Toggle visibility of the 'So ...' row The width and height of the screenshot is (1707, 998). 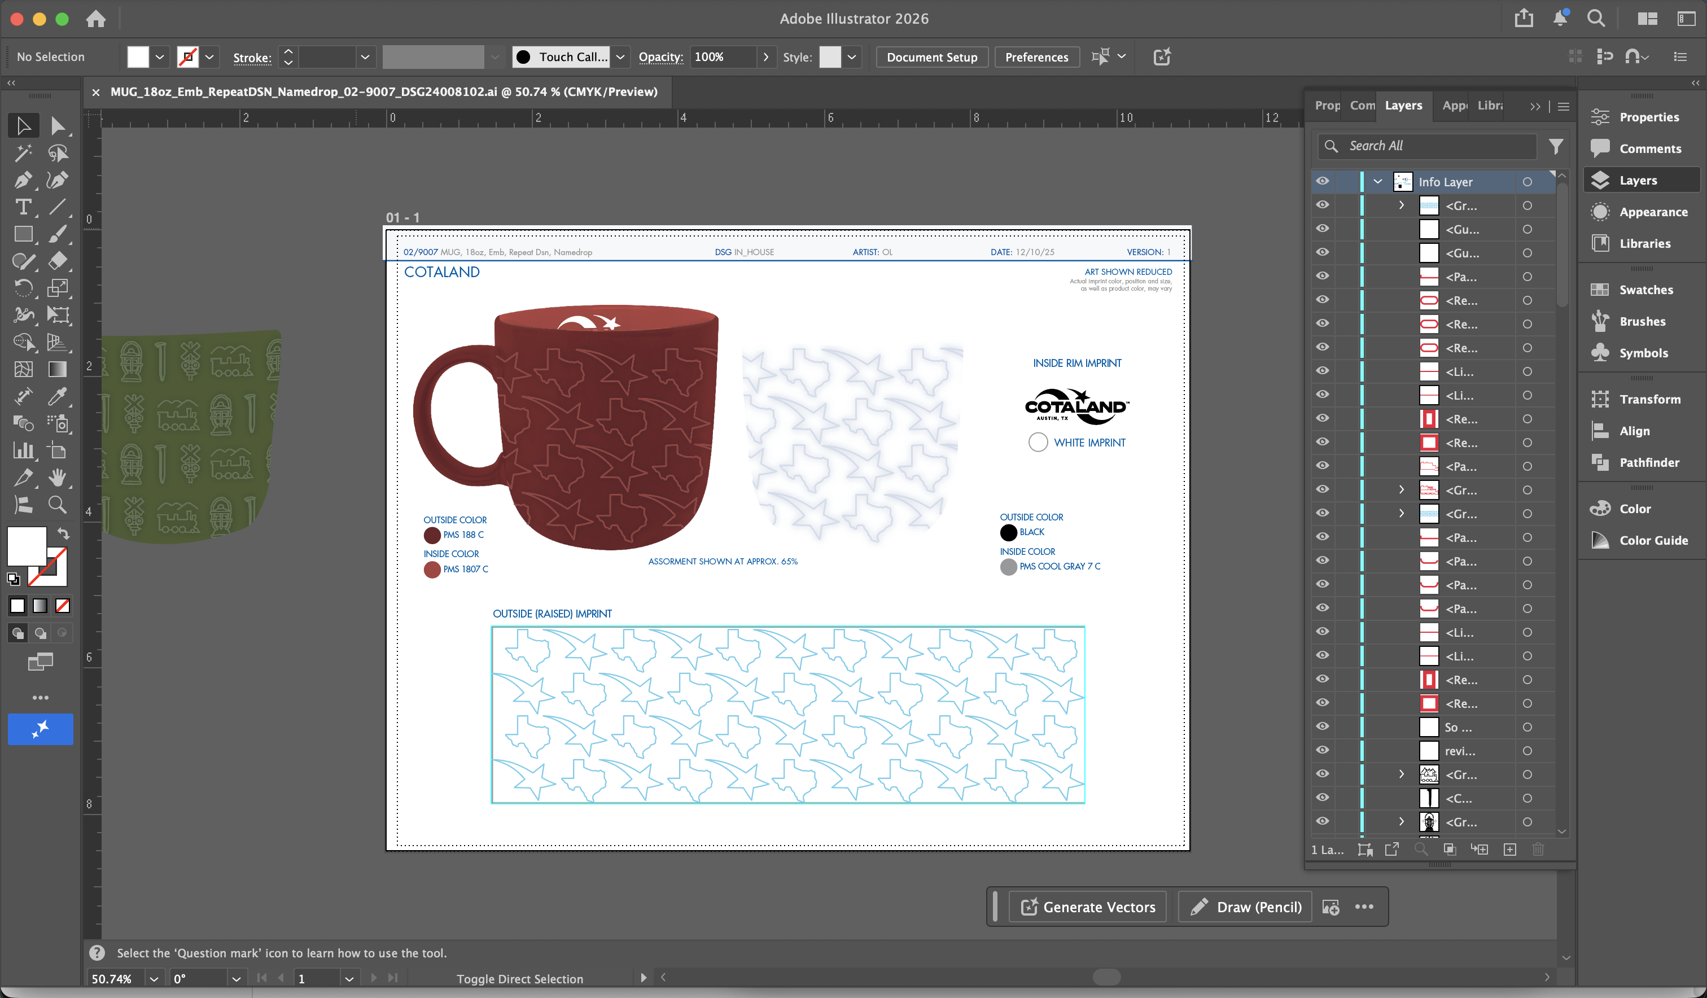click(x=1322, y=727)
